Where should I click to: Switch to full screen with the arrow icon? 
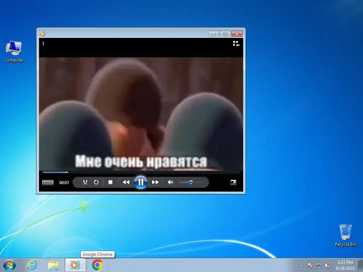coord(233,182)
